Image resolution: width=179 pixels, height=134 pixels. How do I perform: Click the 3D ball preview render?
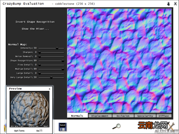[30, 109]
